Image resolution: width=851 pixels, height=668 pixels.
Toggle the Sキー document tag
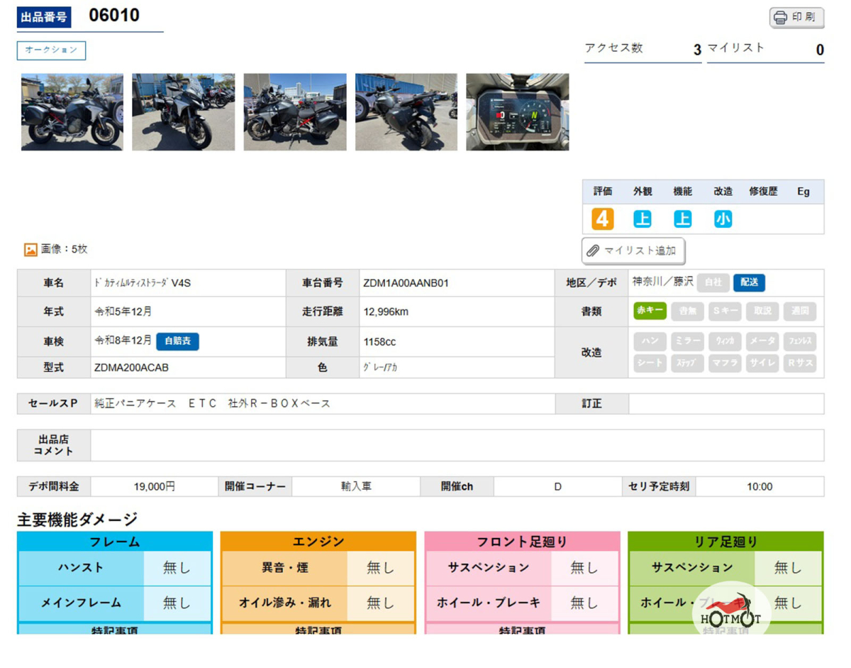pyautogui.click(x=725, y=311)
